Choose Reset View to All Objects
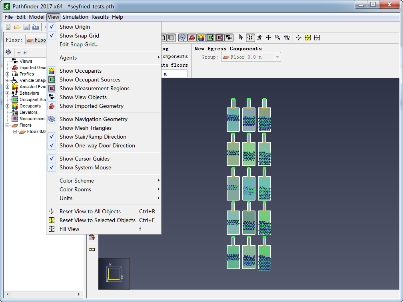The width and height of the screenshot is (403, 302). [104, 212]
